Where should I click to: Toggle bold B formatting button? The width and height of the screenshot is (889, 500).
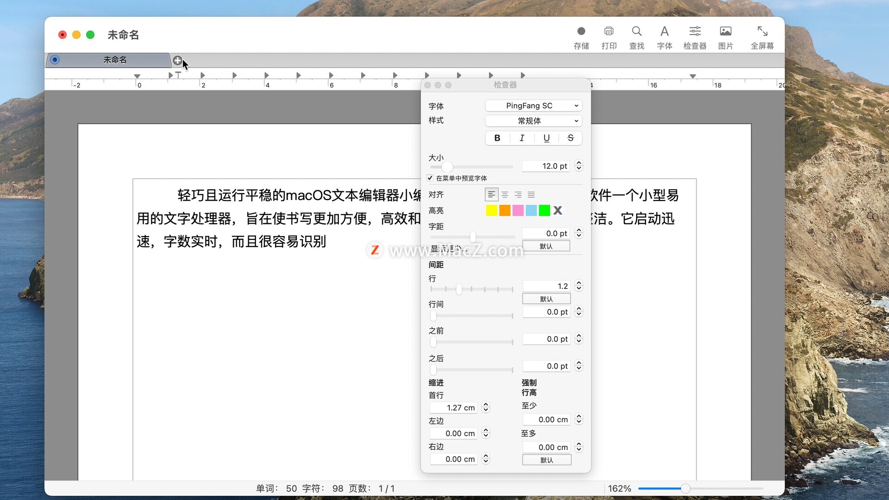click(497, 138)
